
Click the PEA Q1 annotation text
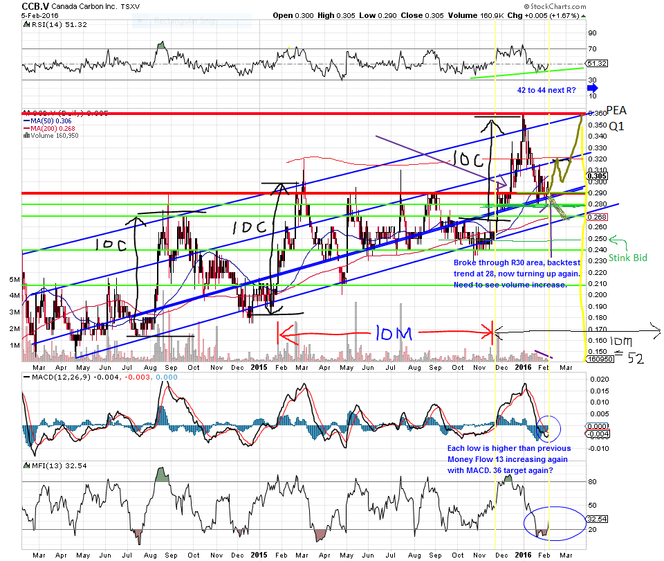click(x=617, y=118)
